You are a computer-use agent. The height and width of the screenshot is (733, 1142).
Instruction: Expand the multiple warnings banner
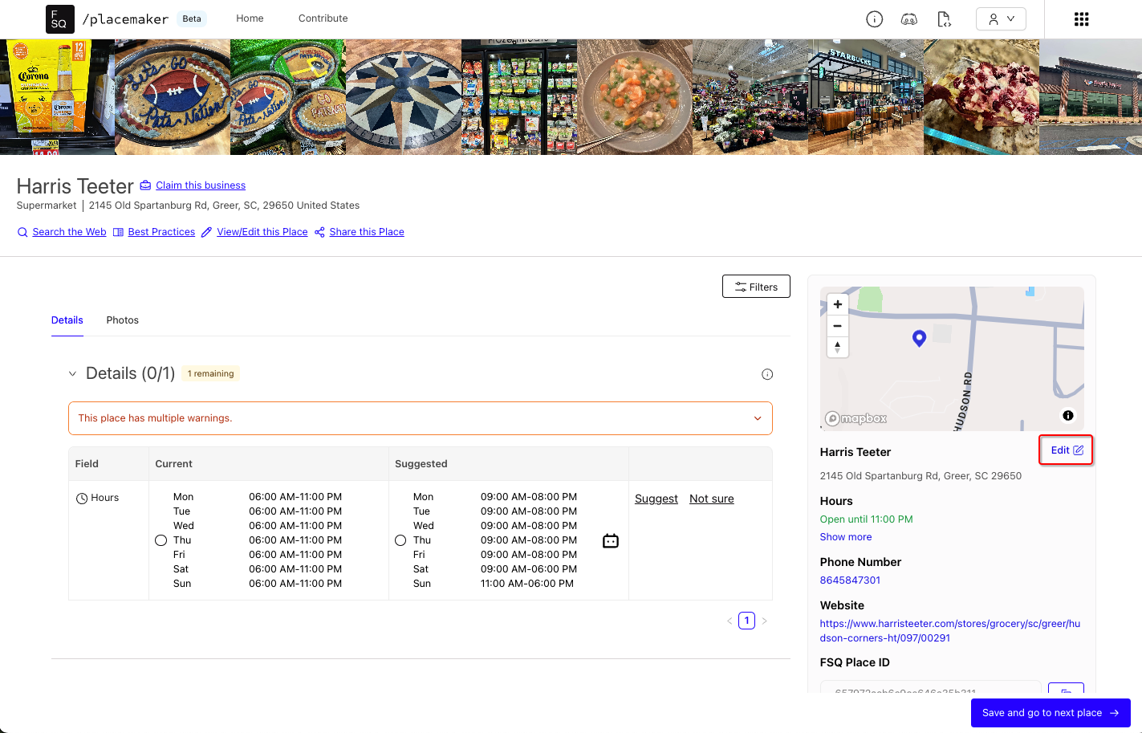coord(421,418)
